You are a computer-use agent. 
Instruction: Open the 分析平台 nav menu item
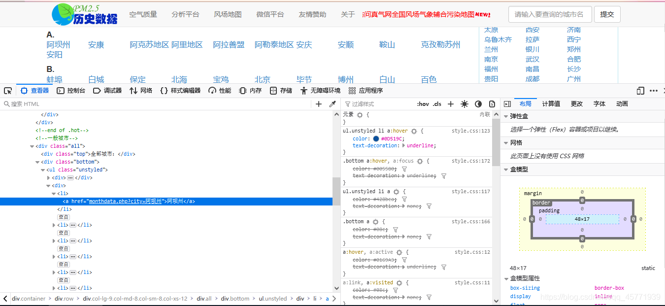click(185, 14)
